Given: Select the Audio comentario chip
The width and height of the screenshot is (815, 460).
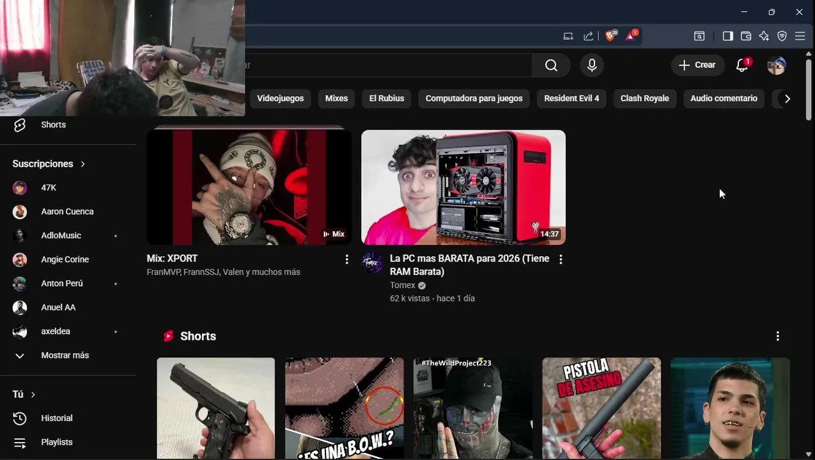Looking at the screenshot, I should click(724, 98).
